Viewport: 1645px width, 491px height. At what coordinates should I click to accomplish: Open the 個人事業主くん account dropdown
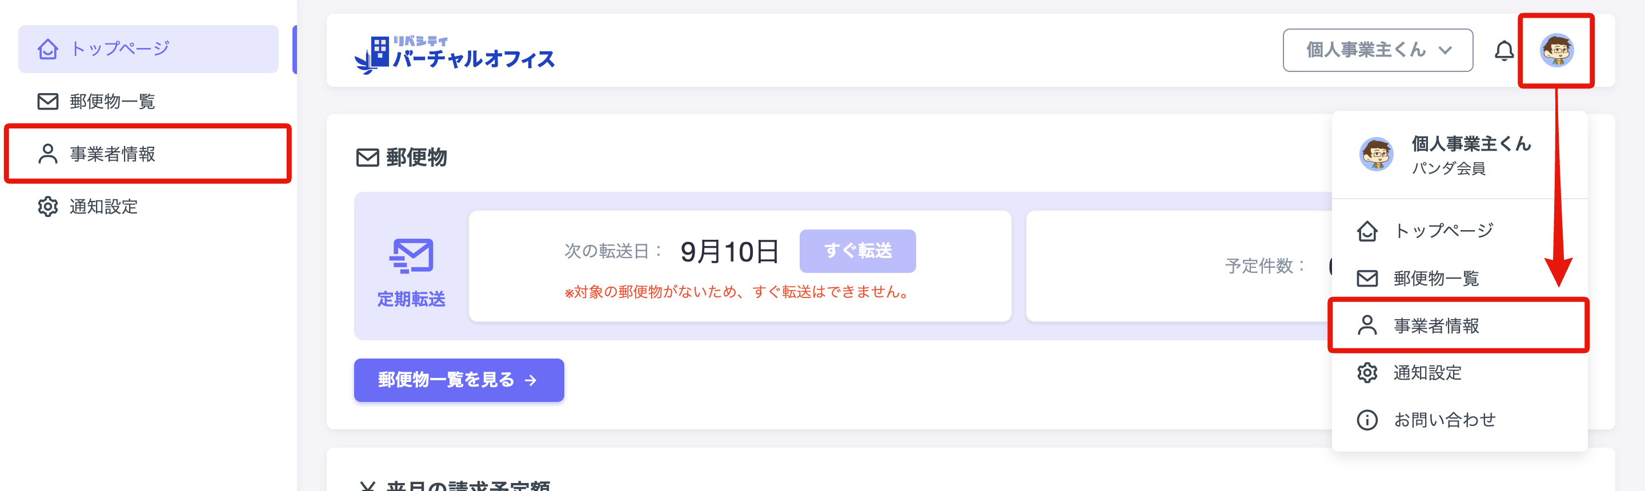[1378, 50]
